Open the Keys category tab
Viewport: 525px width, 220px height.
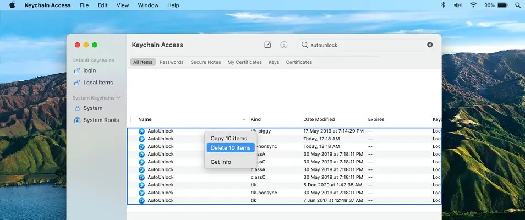pos(274,62)
